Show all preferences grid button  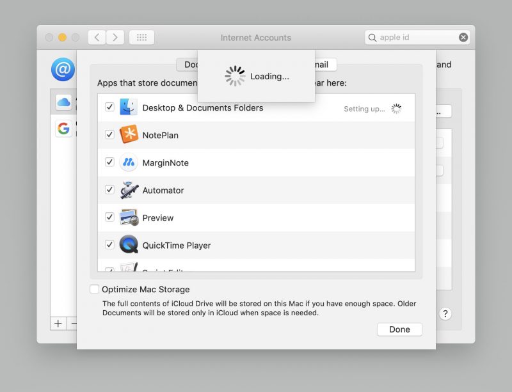click(141, 38)
